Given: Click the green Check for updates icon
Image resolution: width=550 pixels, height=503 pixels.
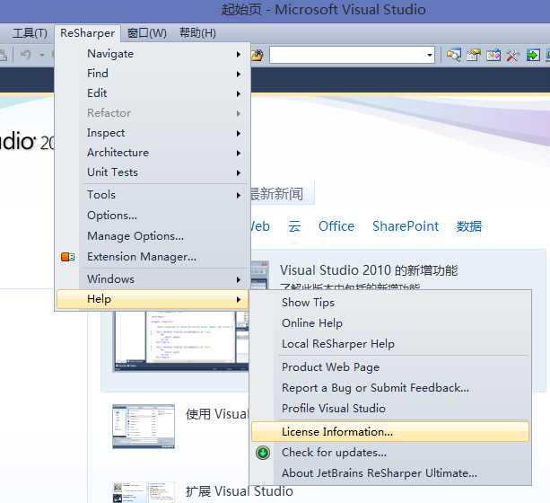Looking at the screenshot, I should point(263,453).
